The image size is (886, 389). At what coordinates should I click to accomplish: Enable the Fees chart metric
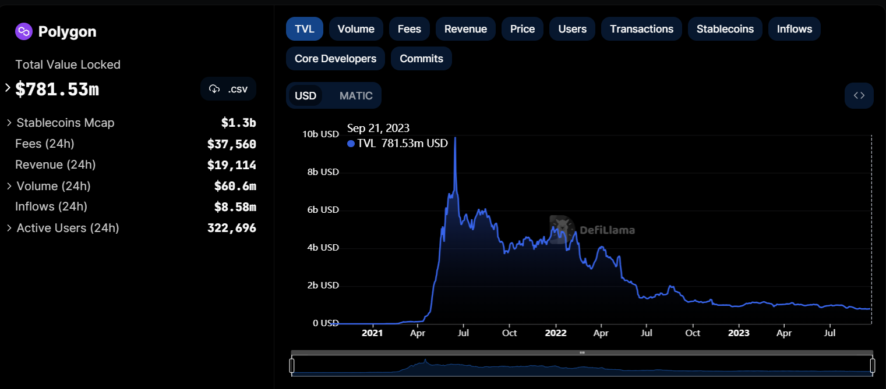tap(409, 29)
